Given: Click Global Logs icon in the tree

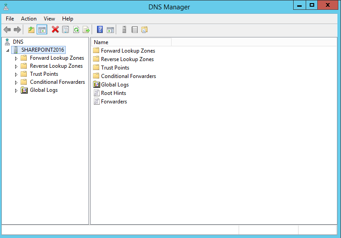Looking at the screenshot, I should (24, 90).
